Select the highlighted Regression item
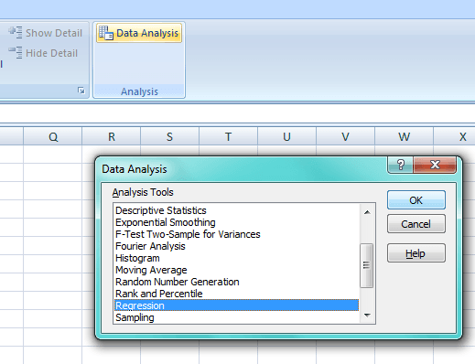 [x=236, y=305]
